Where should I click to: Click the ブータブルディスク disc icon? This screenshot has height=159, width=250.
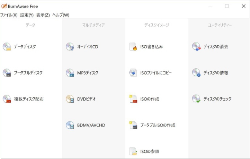[7, 73]
